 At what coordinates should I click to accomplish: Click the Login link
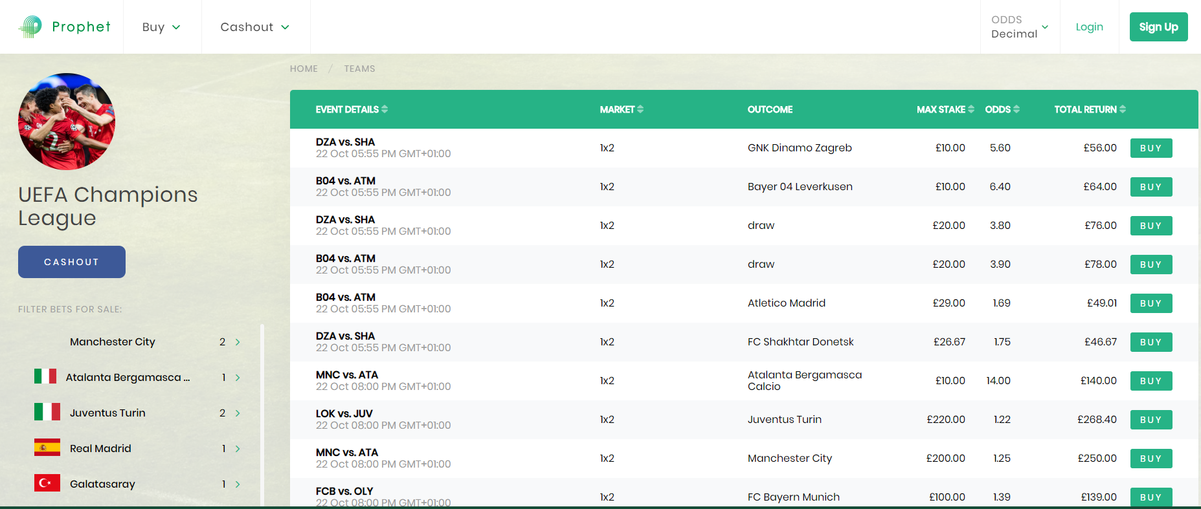pos(1089,27)
